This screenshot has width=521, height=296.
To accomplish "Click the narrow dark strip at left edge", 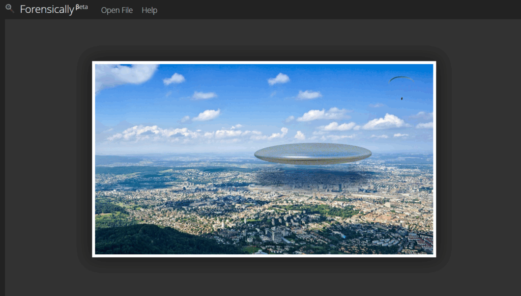I will 2,153.
